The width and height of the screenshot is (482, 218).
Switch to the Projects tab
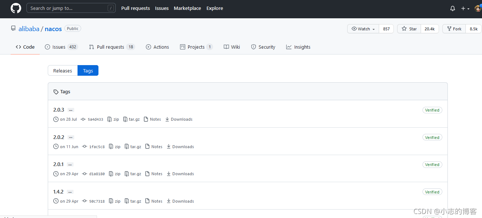tap(197, 47)
